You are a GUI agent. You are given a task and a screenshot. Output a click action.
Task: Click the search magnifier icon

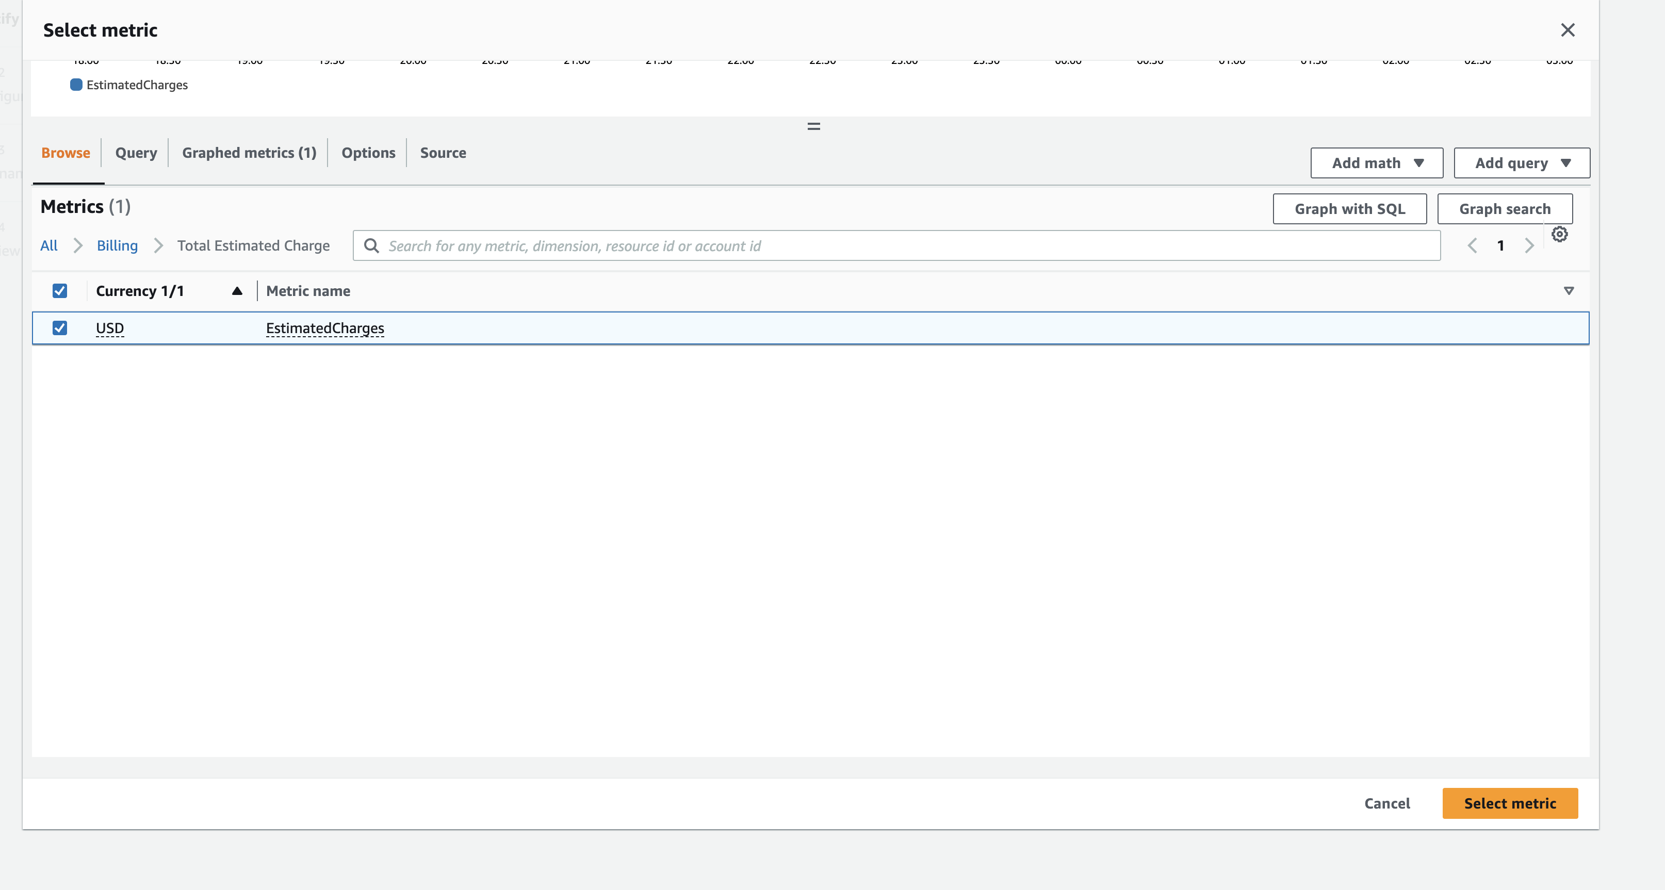tap(371, 245)
